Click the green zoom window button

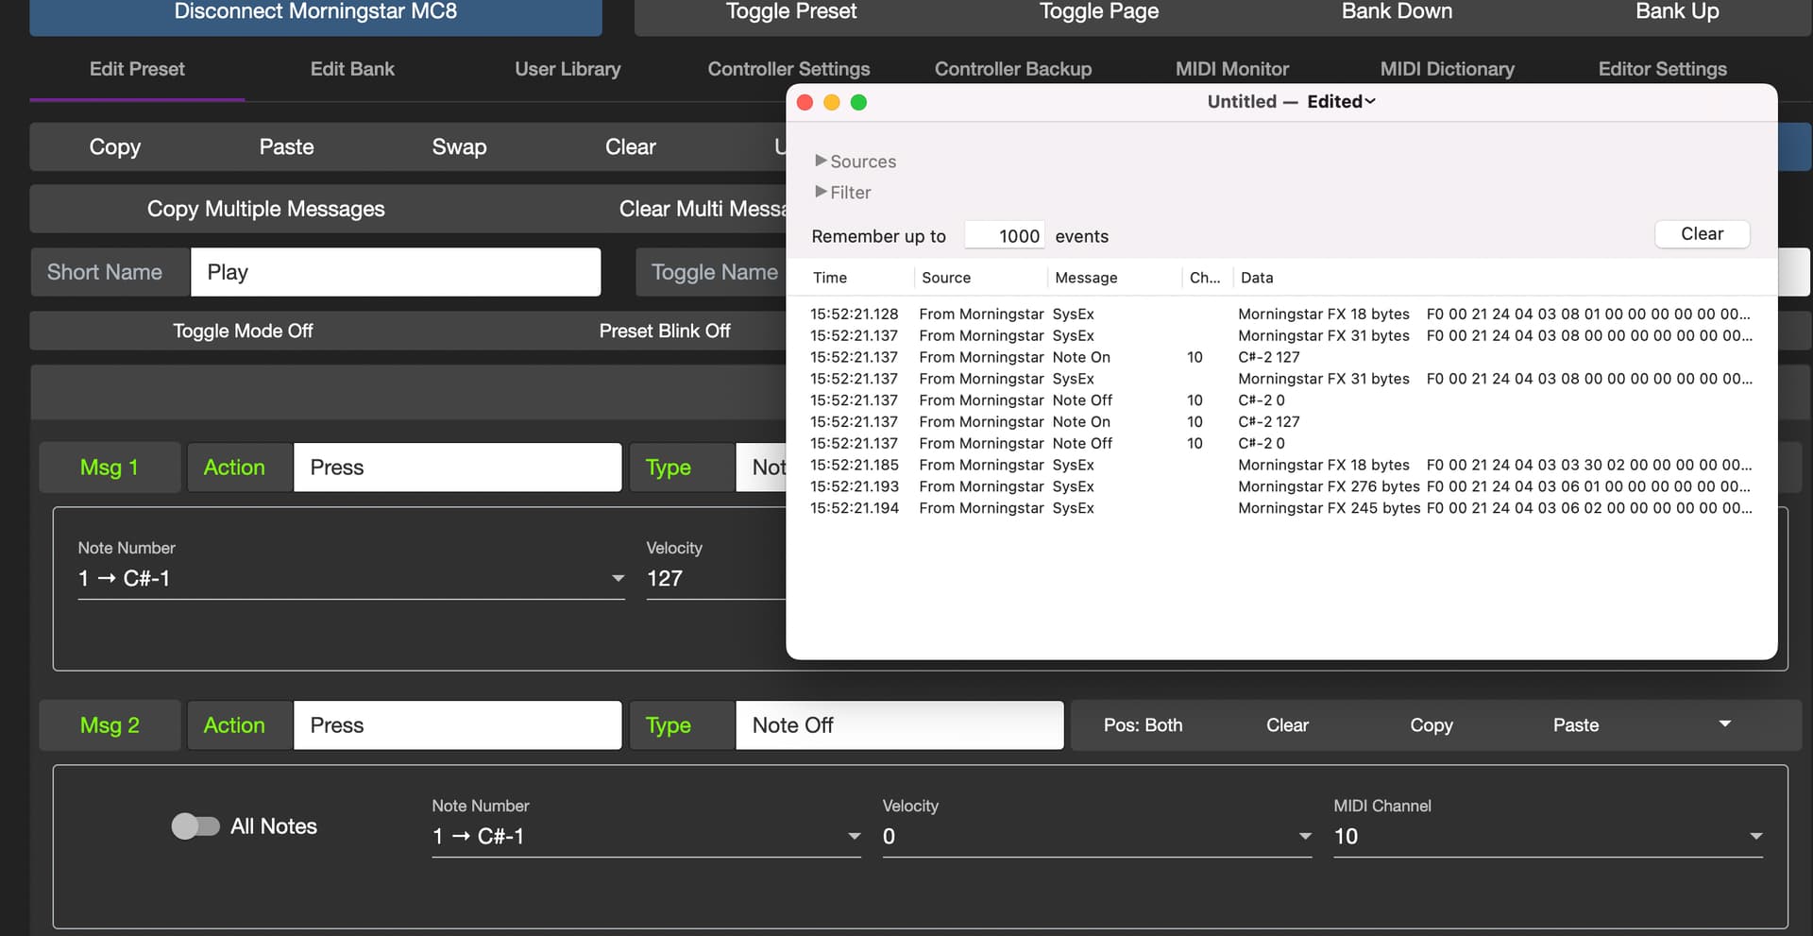point(858,102)
